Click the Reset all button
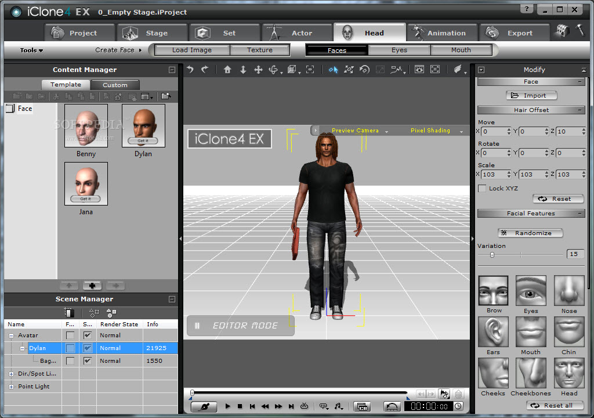The height and width of the screenshot is (418, 594). coord(555,405)
